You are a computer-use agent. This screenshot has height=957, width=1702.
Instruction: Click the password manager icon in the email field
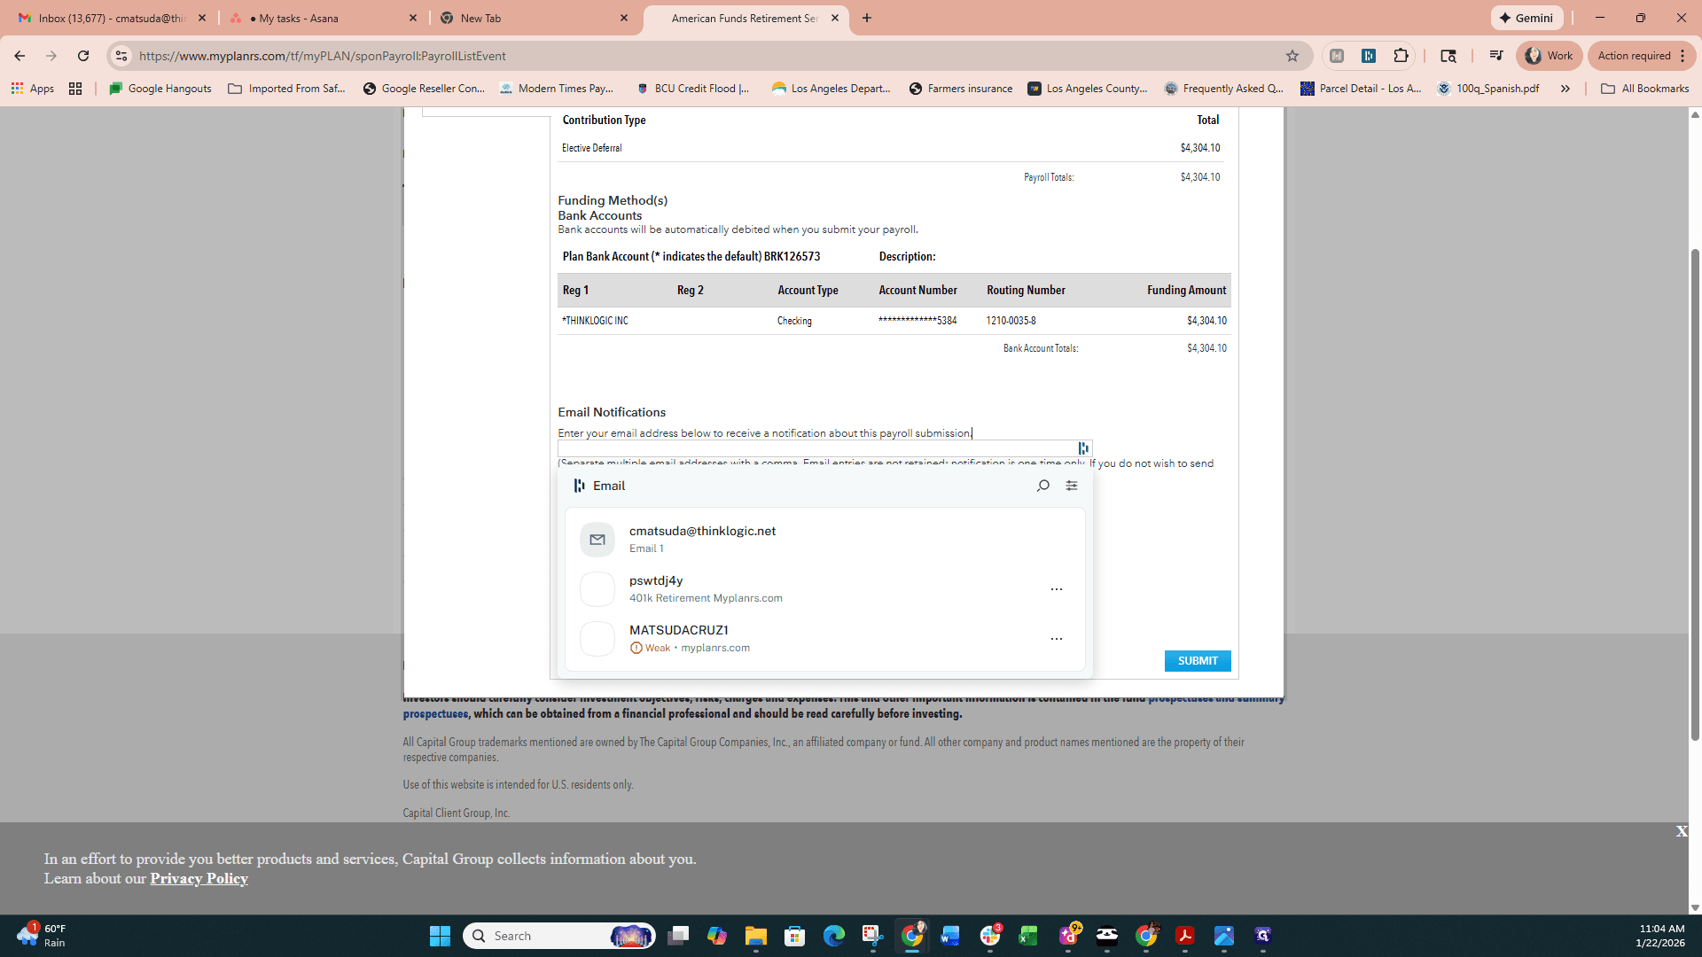click(x=1083, y=448)
